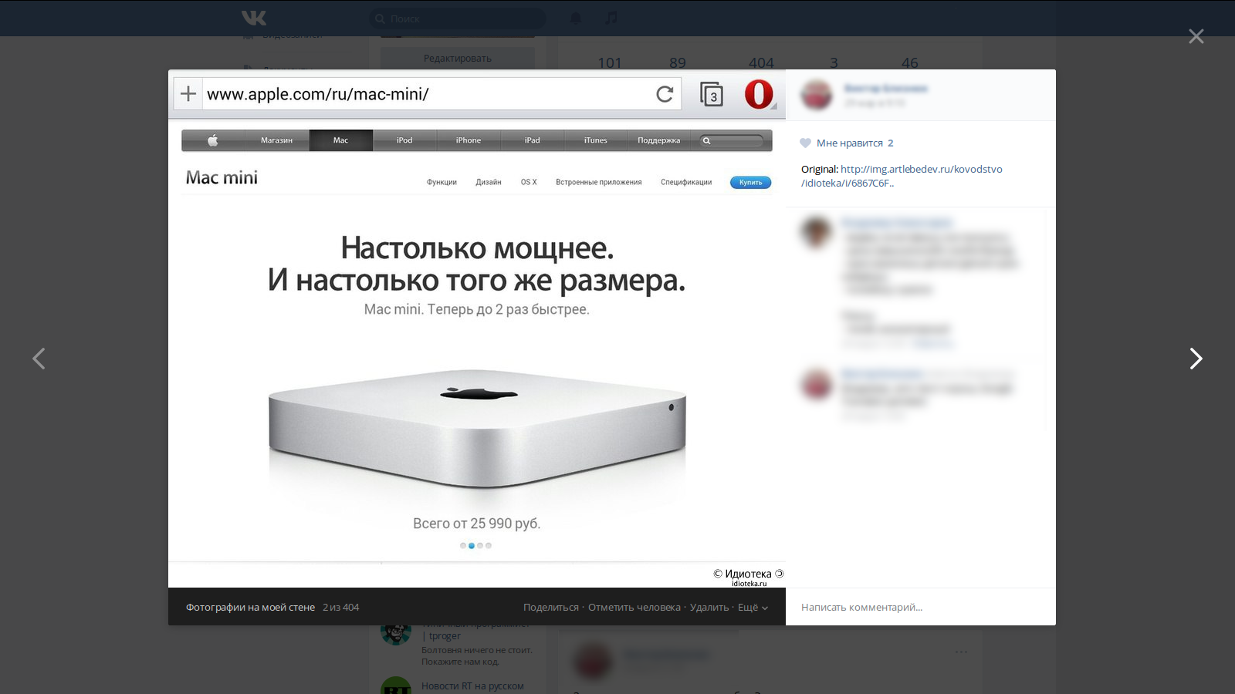Close the photo viewer overlay
Image resolution: width=1235 pixels, height=694 pixels.
coord(1196,36)
